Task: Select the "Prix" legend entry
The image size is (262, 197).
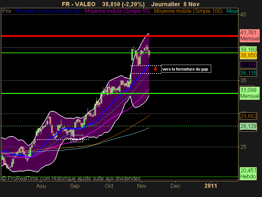Action: pos(7,11)
